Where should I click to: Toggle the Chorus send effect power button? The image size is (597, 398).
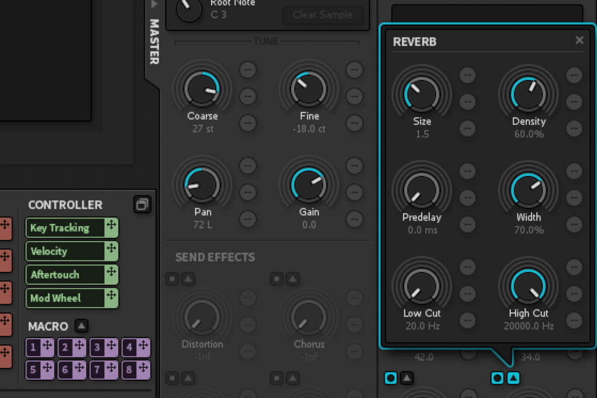click(277, 279)
